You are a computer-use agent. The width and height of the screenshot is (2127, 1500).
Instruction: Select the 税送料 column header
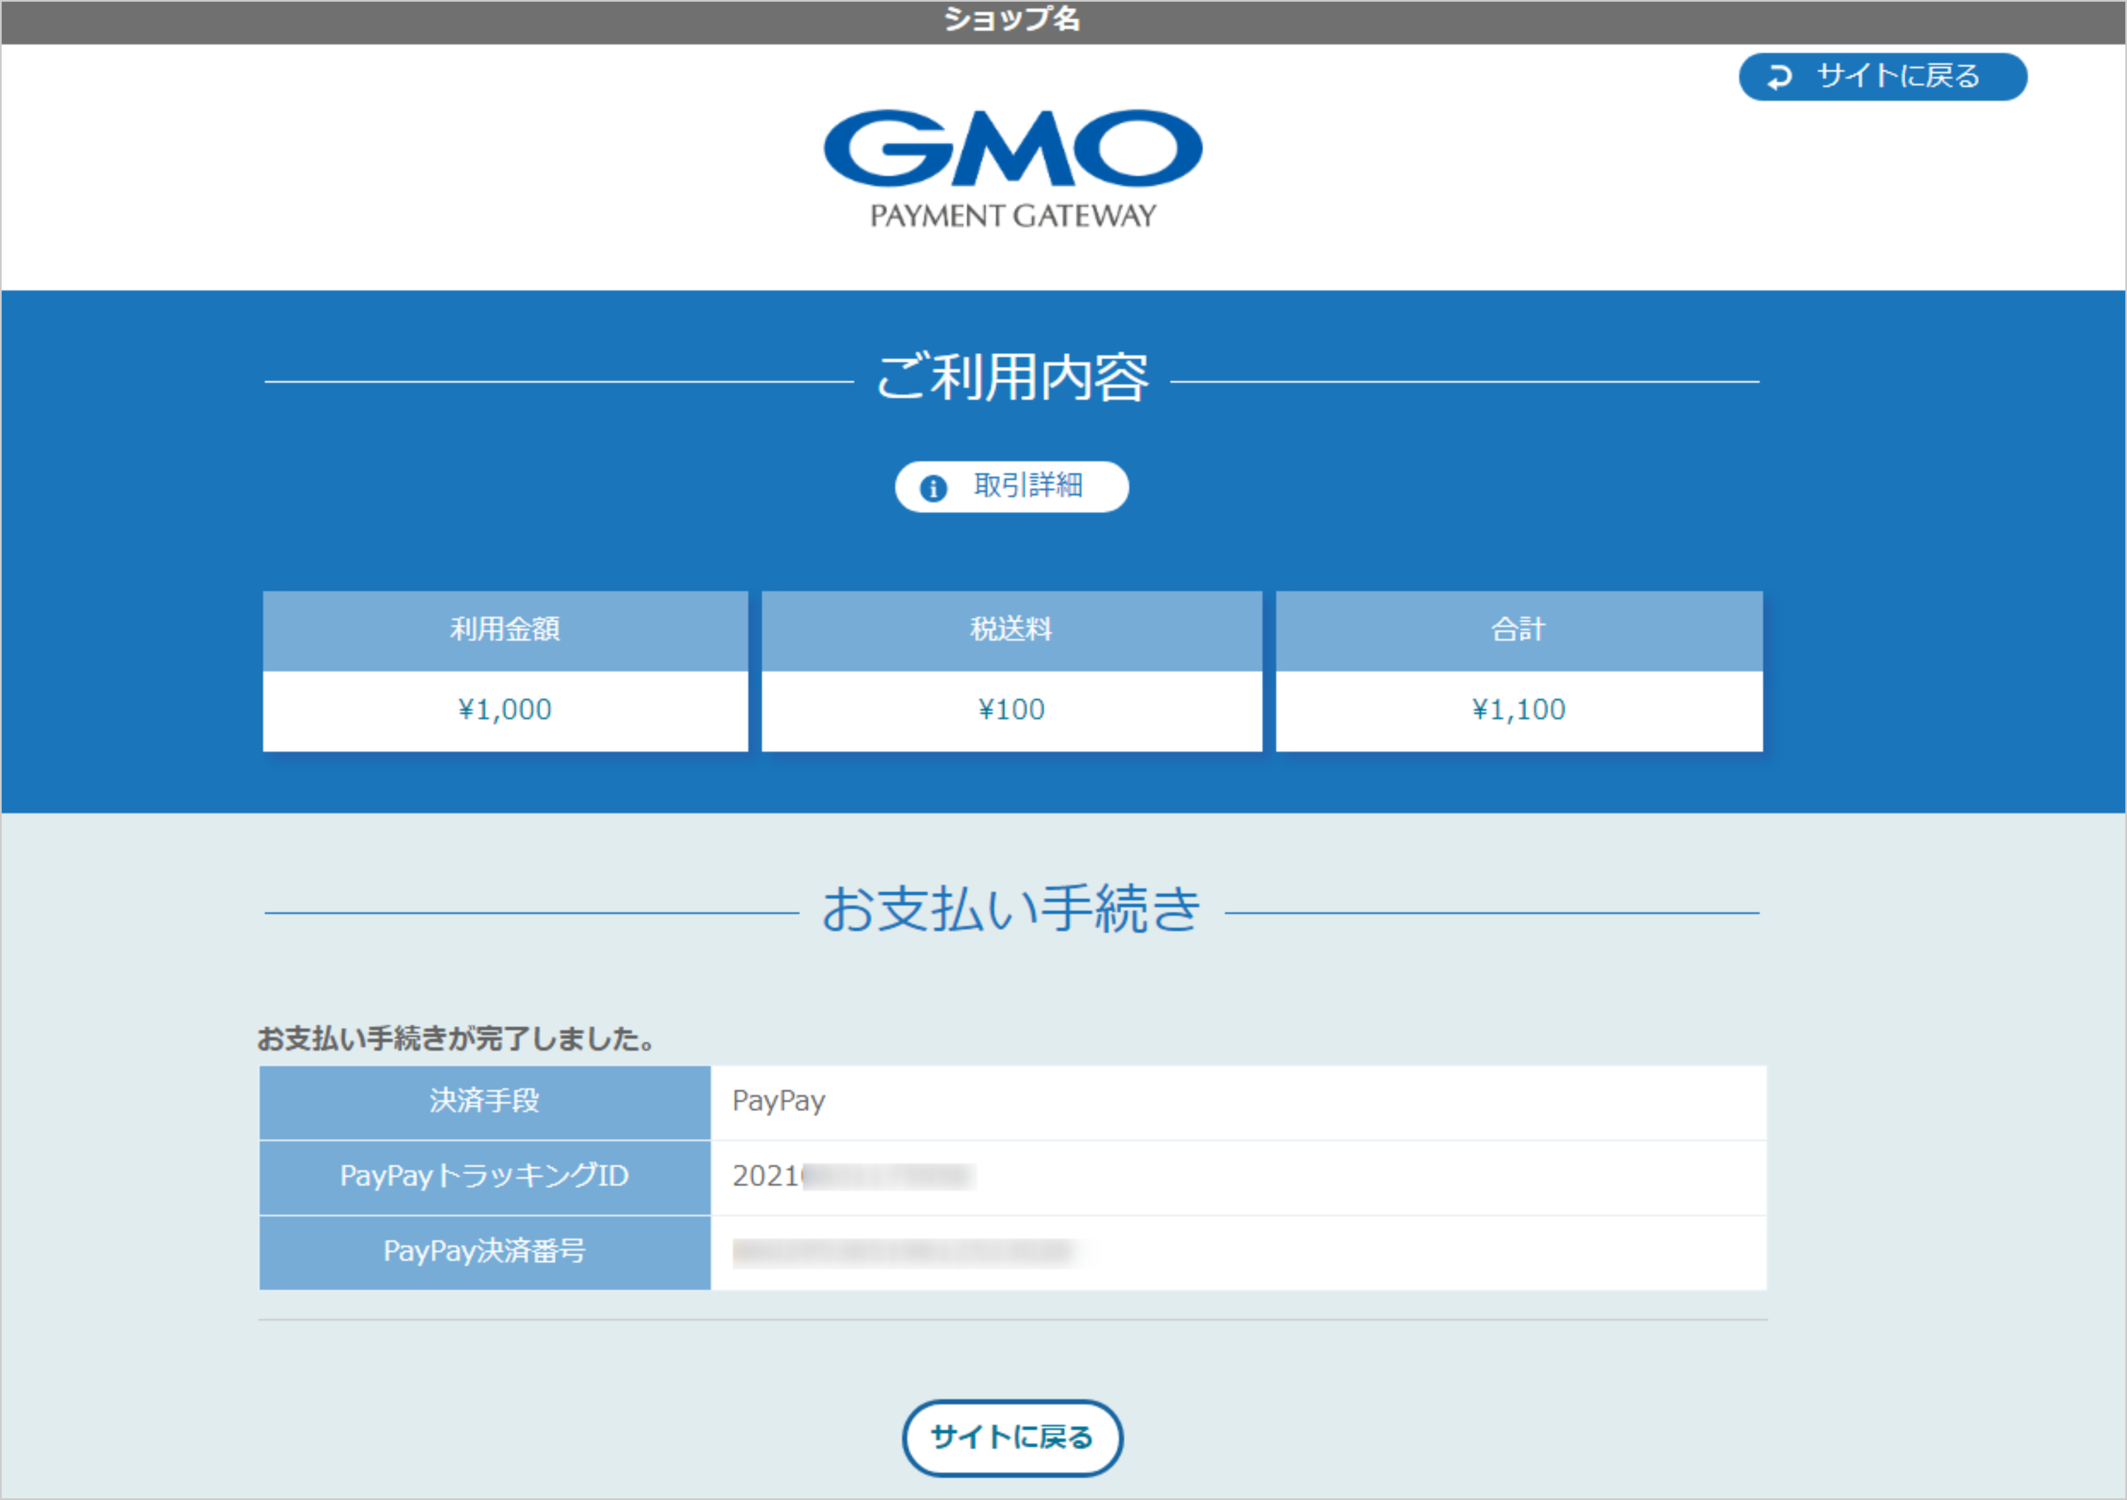[1012, 631]
